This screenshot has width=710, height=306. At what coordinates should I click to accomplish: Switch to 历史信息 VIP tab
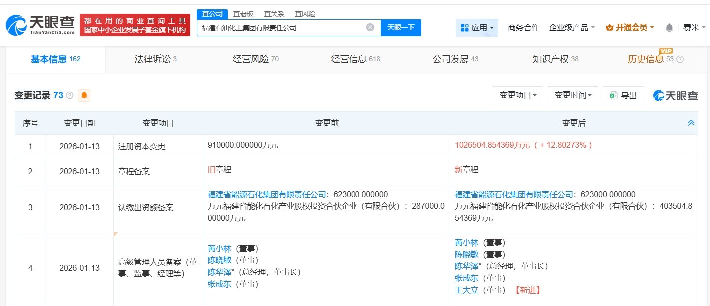(x=650, y=59)
